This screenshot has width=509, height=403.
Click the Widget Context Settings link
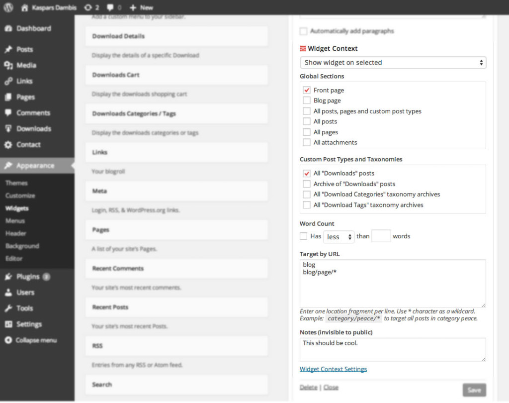[x=333, y=369]
